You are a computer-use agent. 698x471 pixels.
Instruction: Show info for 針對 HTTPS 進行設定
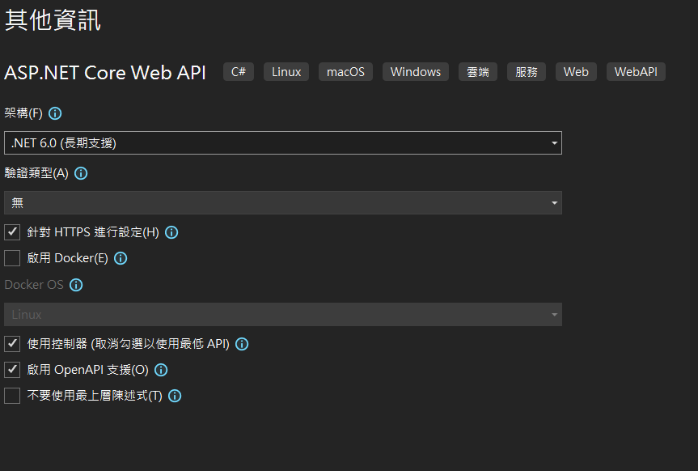tap(171, 232)
